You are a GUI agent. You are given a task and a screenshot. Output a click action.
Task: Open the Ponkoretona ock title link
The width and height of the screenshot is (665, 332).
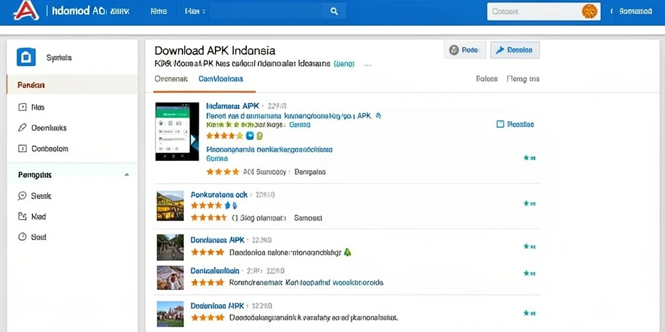(219, 195)
